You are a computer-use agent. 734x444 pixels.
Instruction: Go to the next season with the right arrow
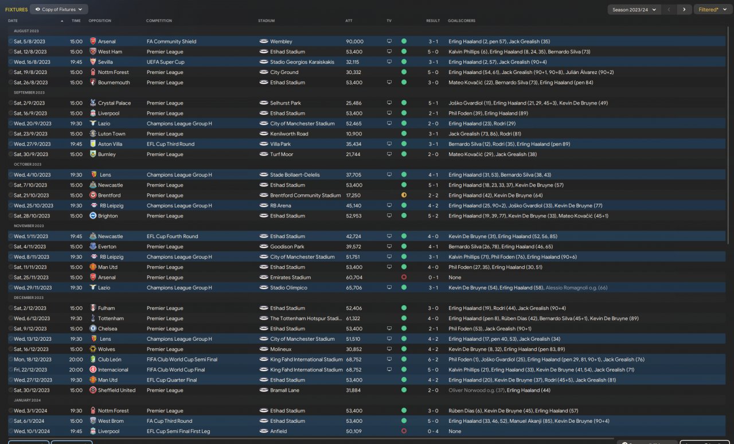coord(684,10)
